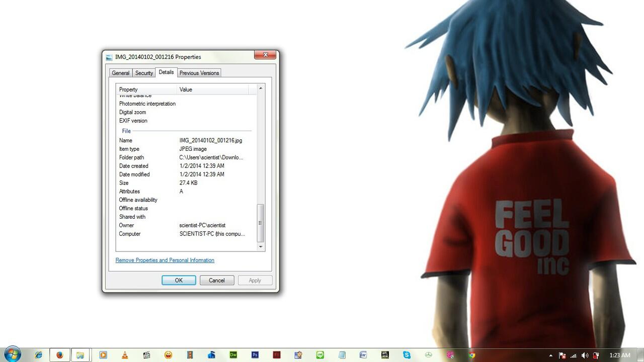Select the Details tab

pos(166,72)
